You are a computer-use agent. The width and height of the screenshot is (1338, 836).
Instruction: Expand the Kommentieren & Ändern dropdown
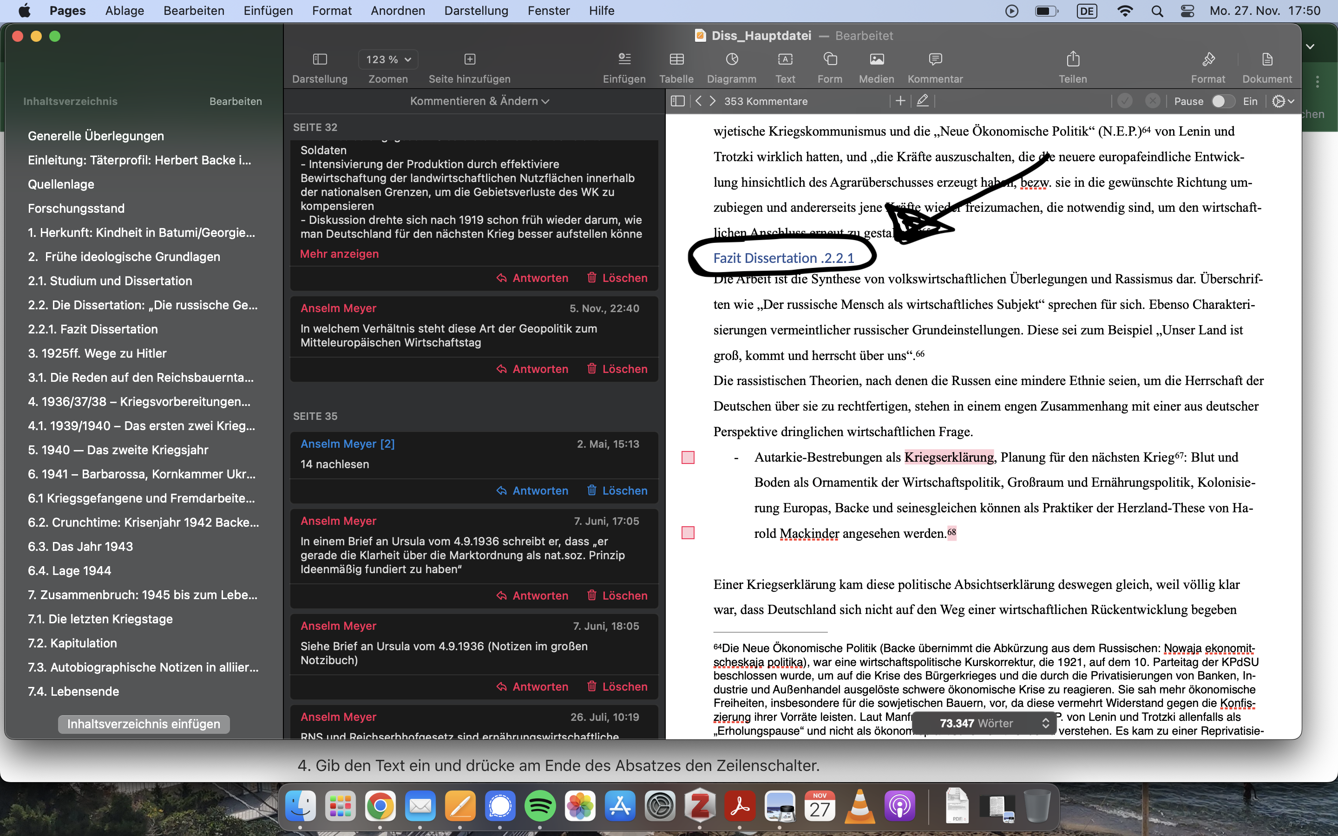pyautogui.click(x=479, y=101)
